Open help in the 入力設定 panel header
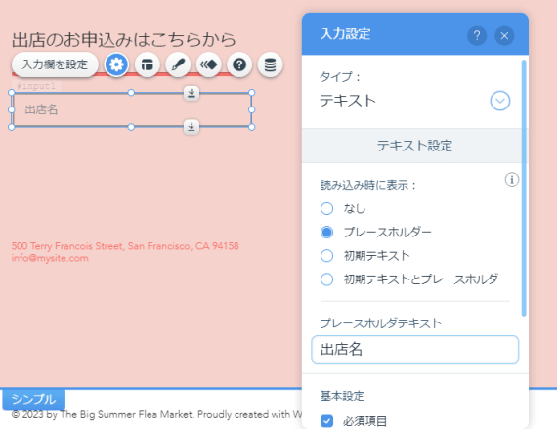This screenshot has height=429, width=557. (x=477, y=35)
